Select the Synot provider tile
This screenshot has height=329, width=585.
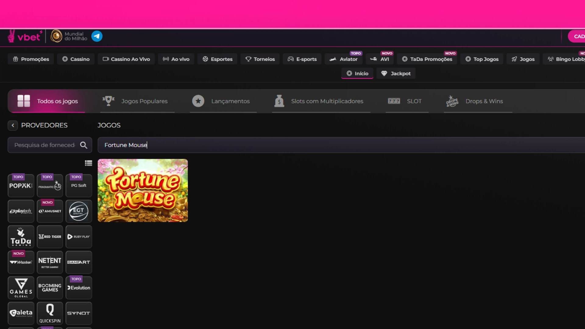coord(79,313)
